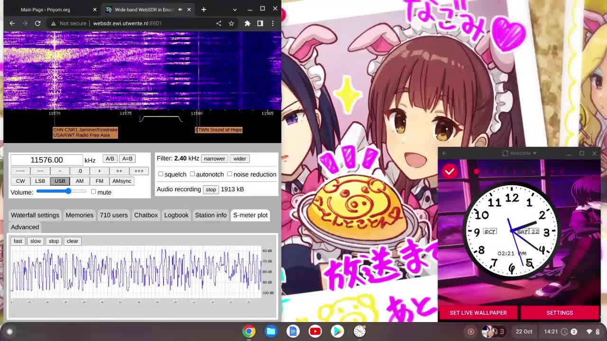Toggle the Chrome side panel icon
Viewport: 607px width, 341px height.
coord(260,23)
